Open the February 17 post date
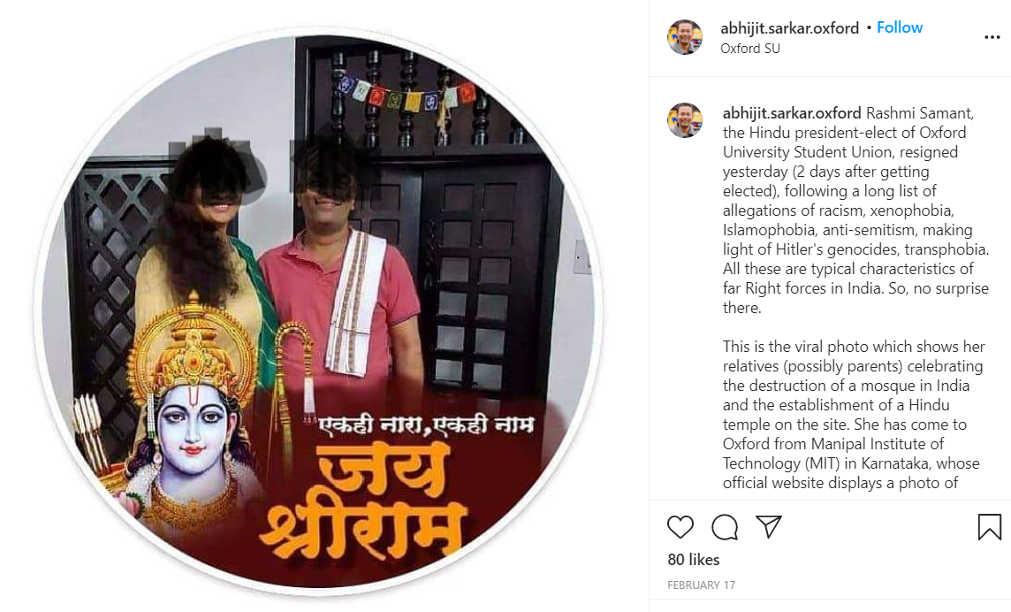Viewport: 1011px width, 612px height. coord(701,585)
